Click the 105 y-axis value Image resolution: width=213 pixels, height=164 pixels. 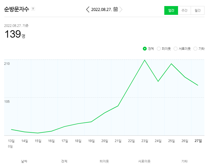click(x=7, y=101)
